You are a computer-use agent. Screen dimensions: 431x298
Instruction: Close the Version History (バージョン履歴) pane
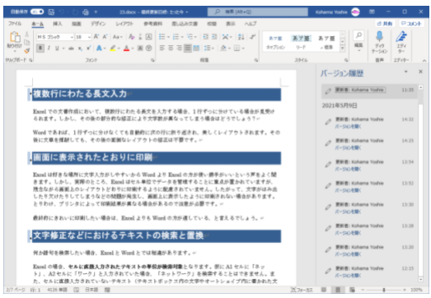(420, 72)
